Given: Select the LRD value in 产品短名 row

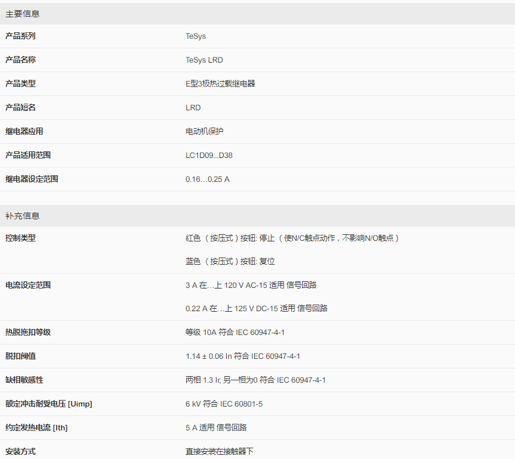Looking at the screenshot, I should point(193,108).
